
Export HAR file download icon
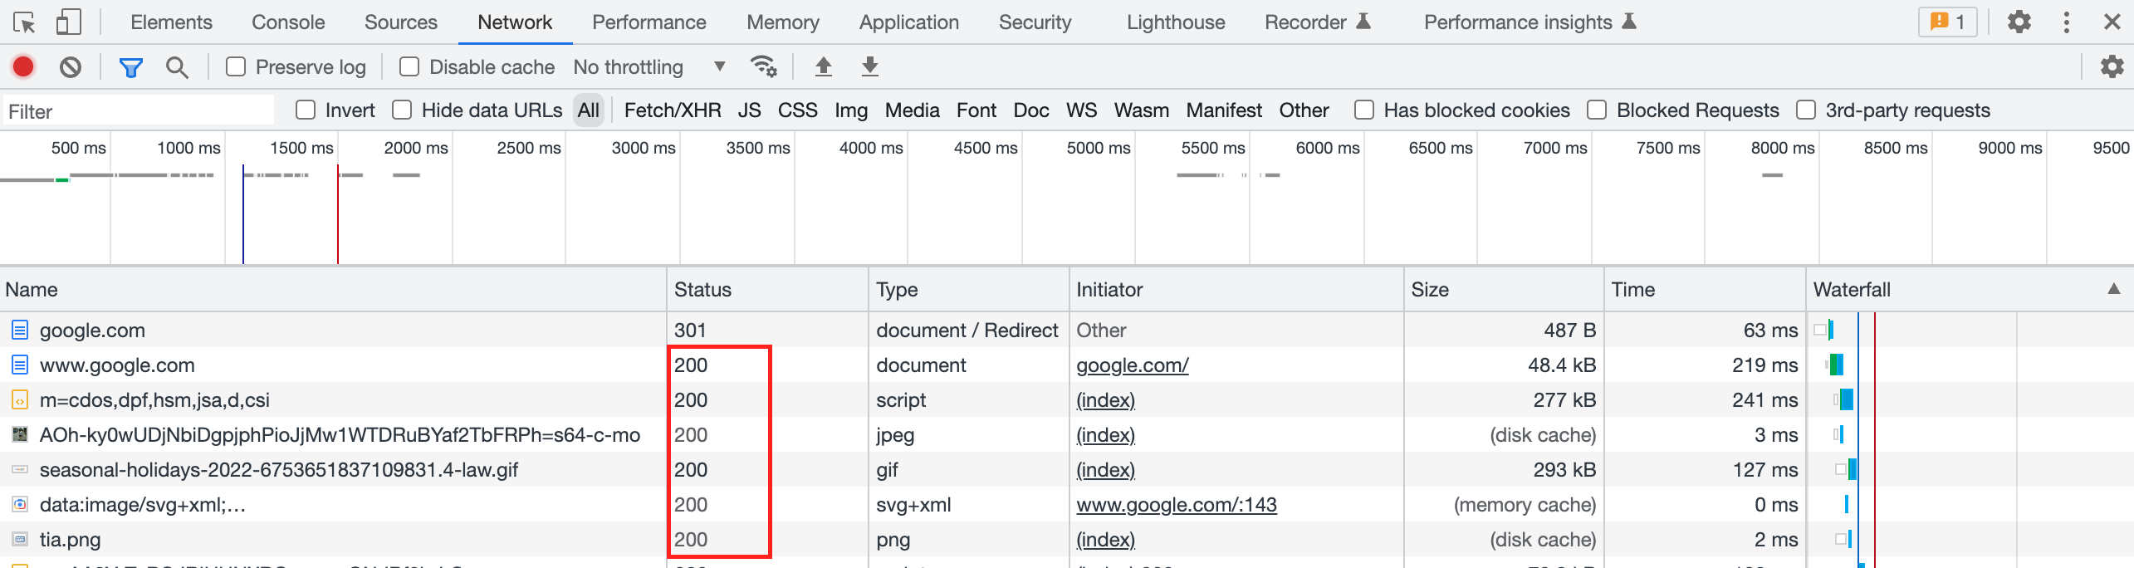pyautogui.click(x=869, y=66)
